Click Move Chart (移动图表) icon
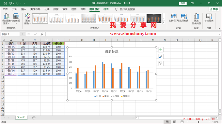222x124 pixels. [209, 18]
